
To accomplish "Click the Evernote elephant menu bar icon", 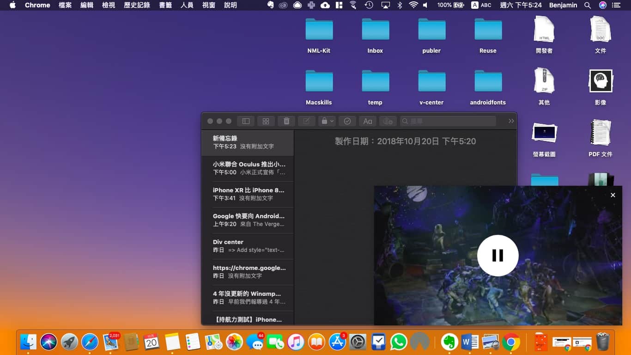I will tap(270, 5).
